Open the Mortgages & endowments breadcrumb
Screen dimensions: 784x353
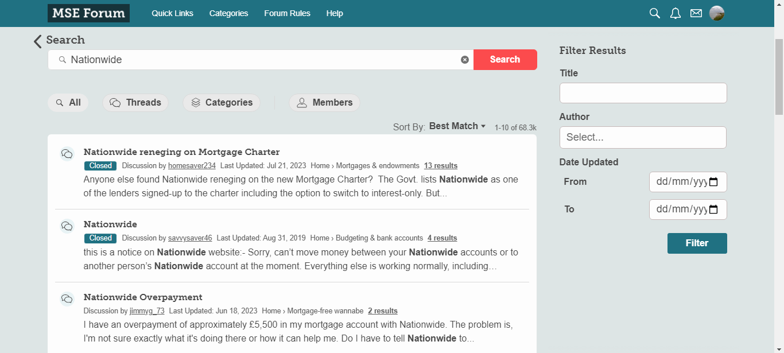point(378,166)
